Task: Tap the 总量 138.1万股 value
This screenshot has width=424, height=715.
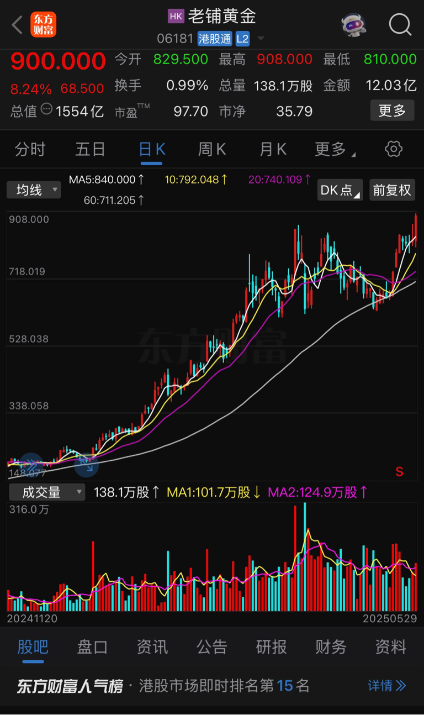Action: pyautogui.click(x=283, y=85)
